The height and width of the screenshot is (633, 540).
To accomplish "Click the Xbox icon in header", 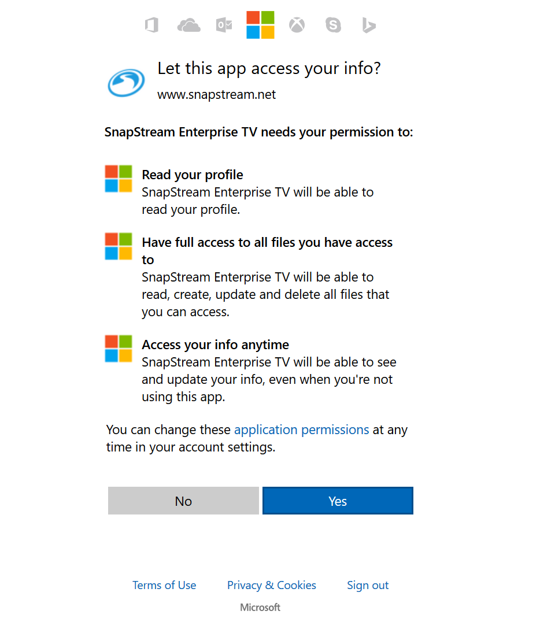I will click(x=297, y=25).
